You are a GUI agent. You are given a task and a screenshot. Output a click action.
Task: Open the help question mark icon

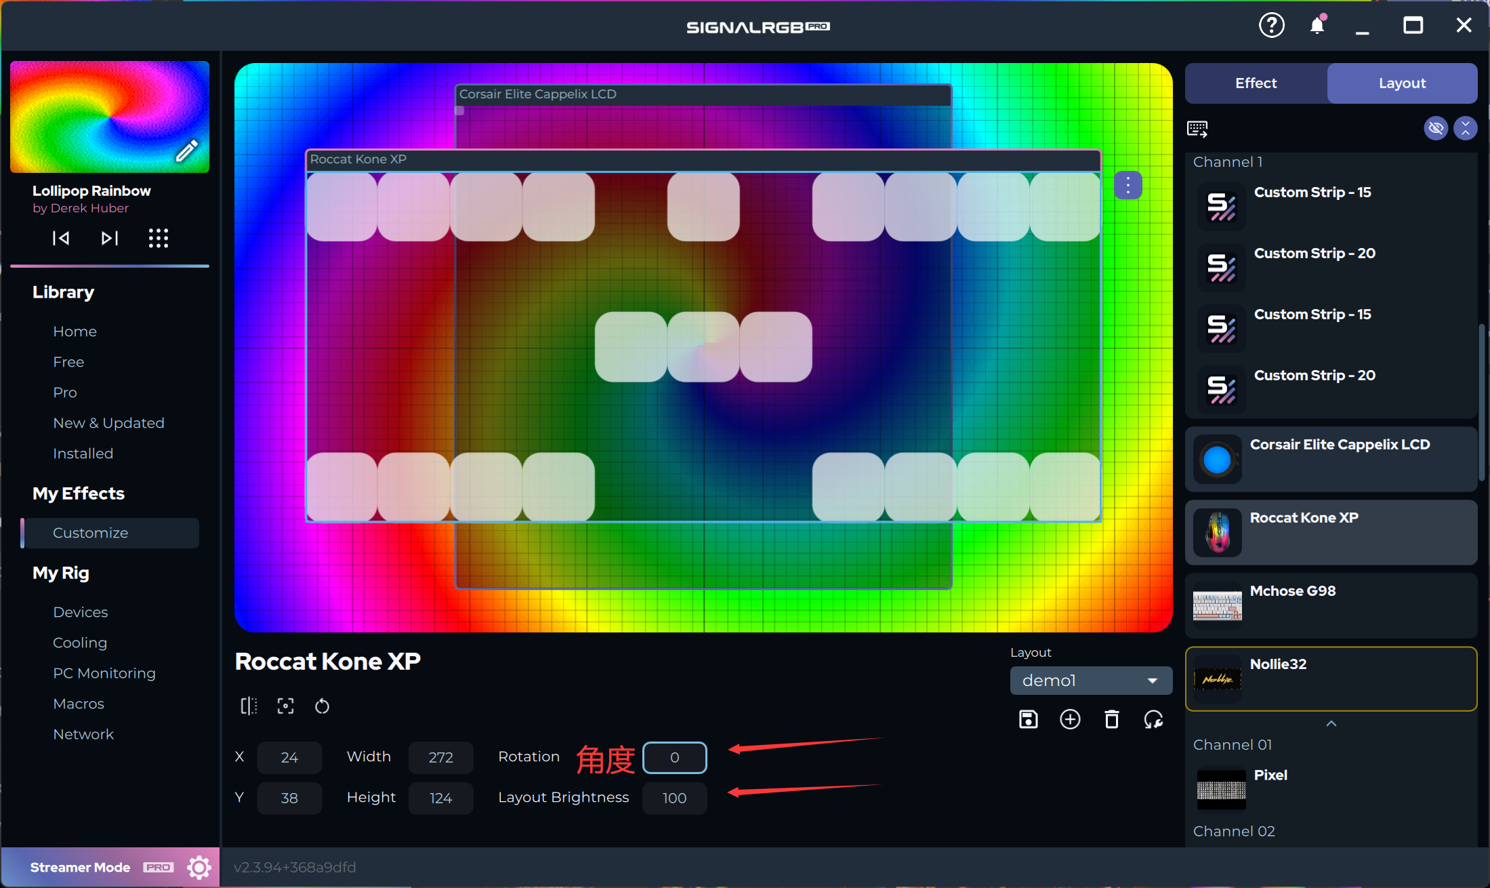1271,26
